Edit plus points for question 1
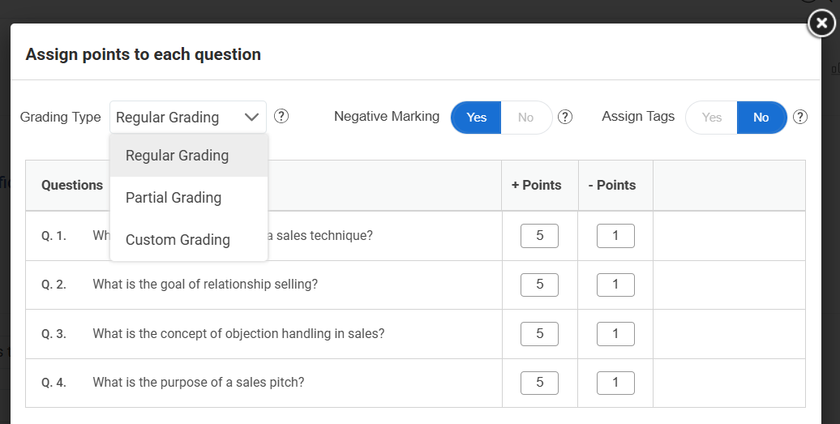Screen dimensions: 840x424 point(539,236)
